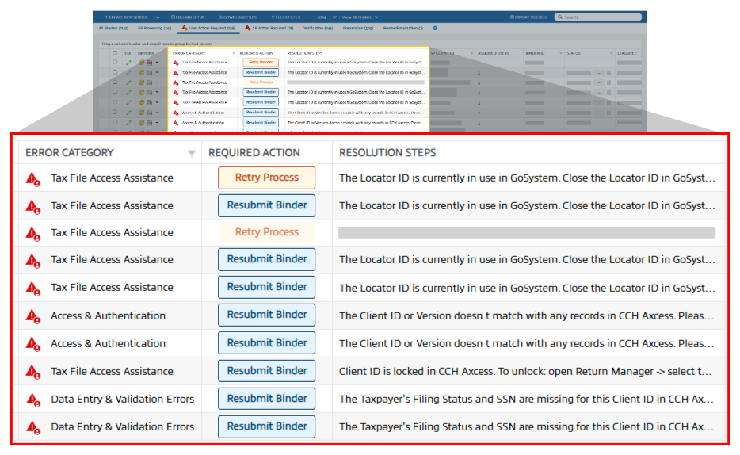Click the first enlarged 'Data Entry & Validation Errors' cell

(x=122, y=399)
